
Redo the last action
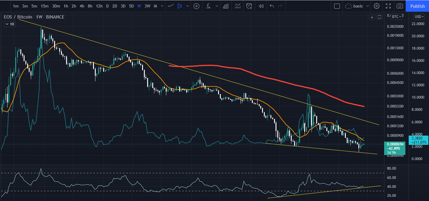click(x=280, y=6)
